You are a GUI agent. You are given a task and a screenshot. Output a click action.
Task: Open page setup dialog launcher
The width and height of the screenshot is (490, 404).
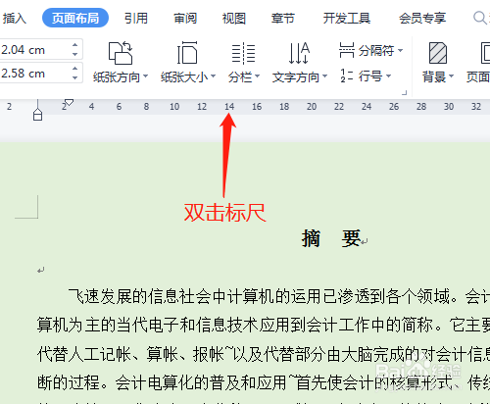pyautogui.click(x=405, y=93)
